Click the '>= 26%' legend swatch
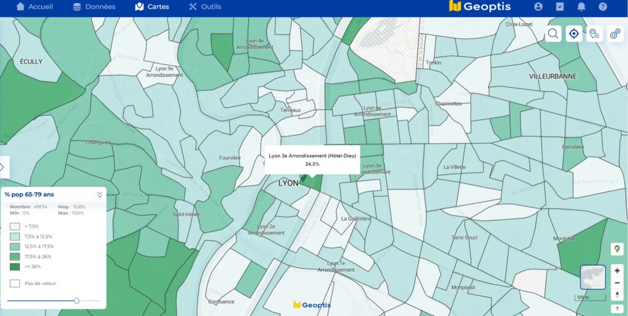628x316 pixels. coord(15,266)
